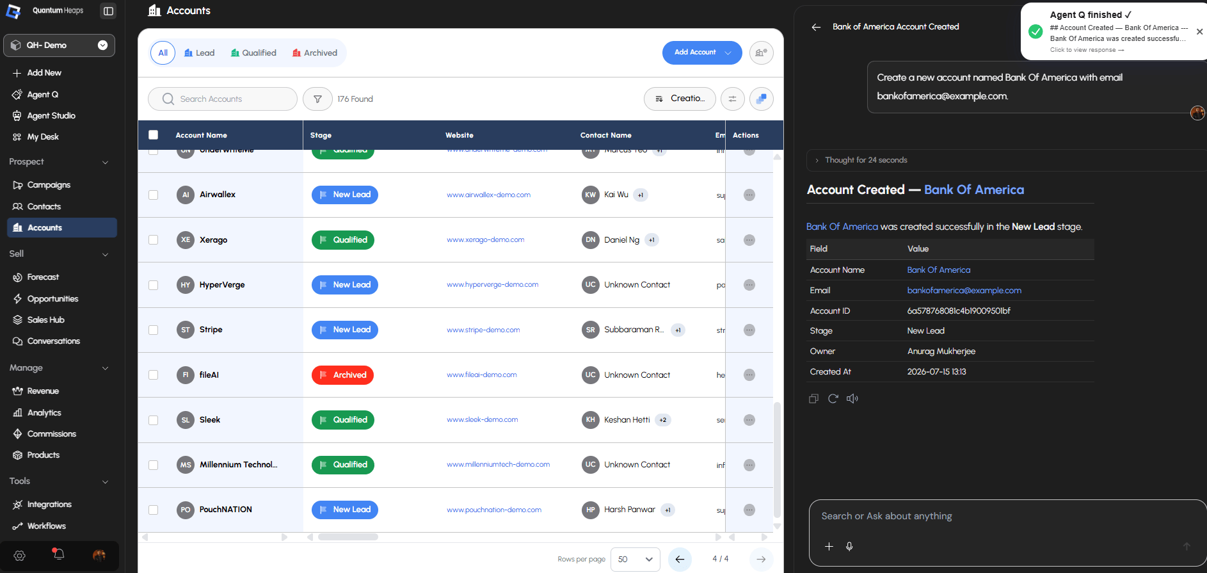Screen dimensions: 1207x573
Task: Collapse the Tools section
Action: [106, 481]
